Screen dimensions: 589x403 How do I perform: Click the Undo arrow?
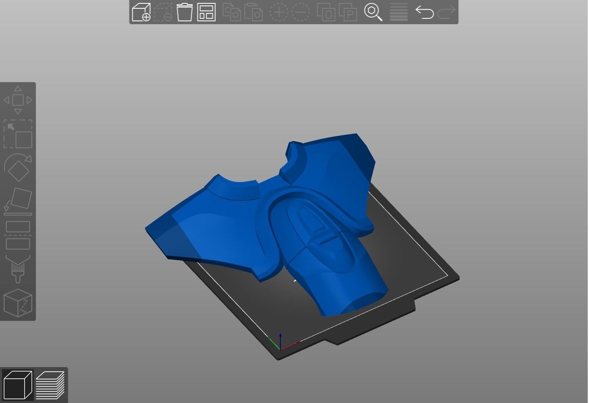point(425,12)
